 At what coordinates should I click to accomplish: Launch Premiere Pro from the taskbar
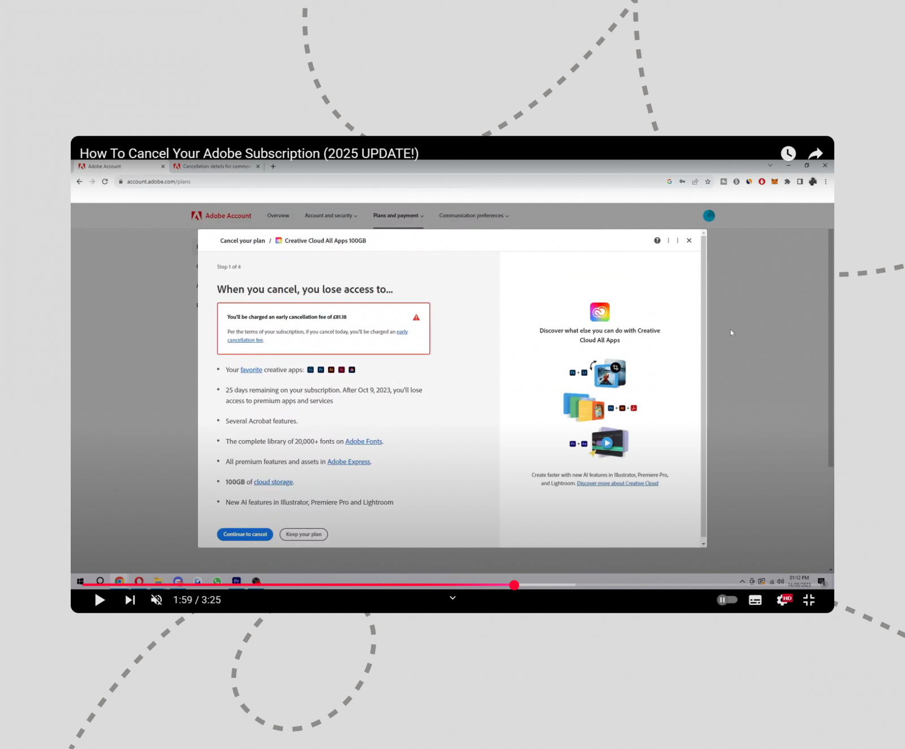(x=236, y=580)
